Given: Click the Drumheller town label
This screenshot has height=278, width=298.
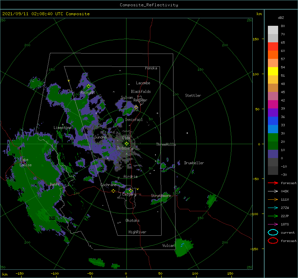Looking at the screenshot, I should 194,163.
